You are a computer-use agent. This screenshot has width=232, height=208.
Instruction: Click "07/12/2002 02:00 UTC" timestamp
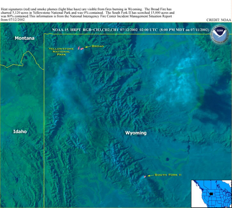coord(139,30)
